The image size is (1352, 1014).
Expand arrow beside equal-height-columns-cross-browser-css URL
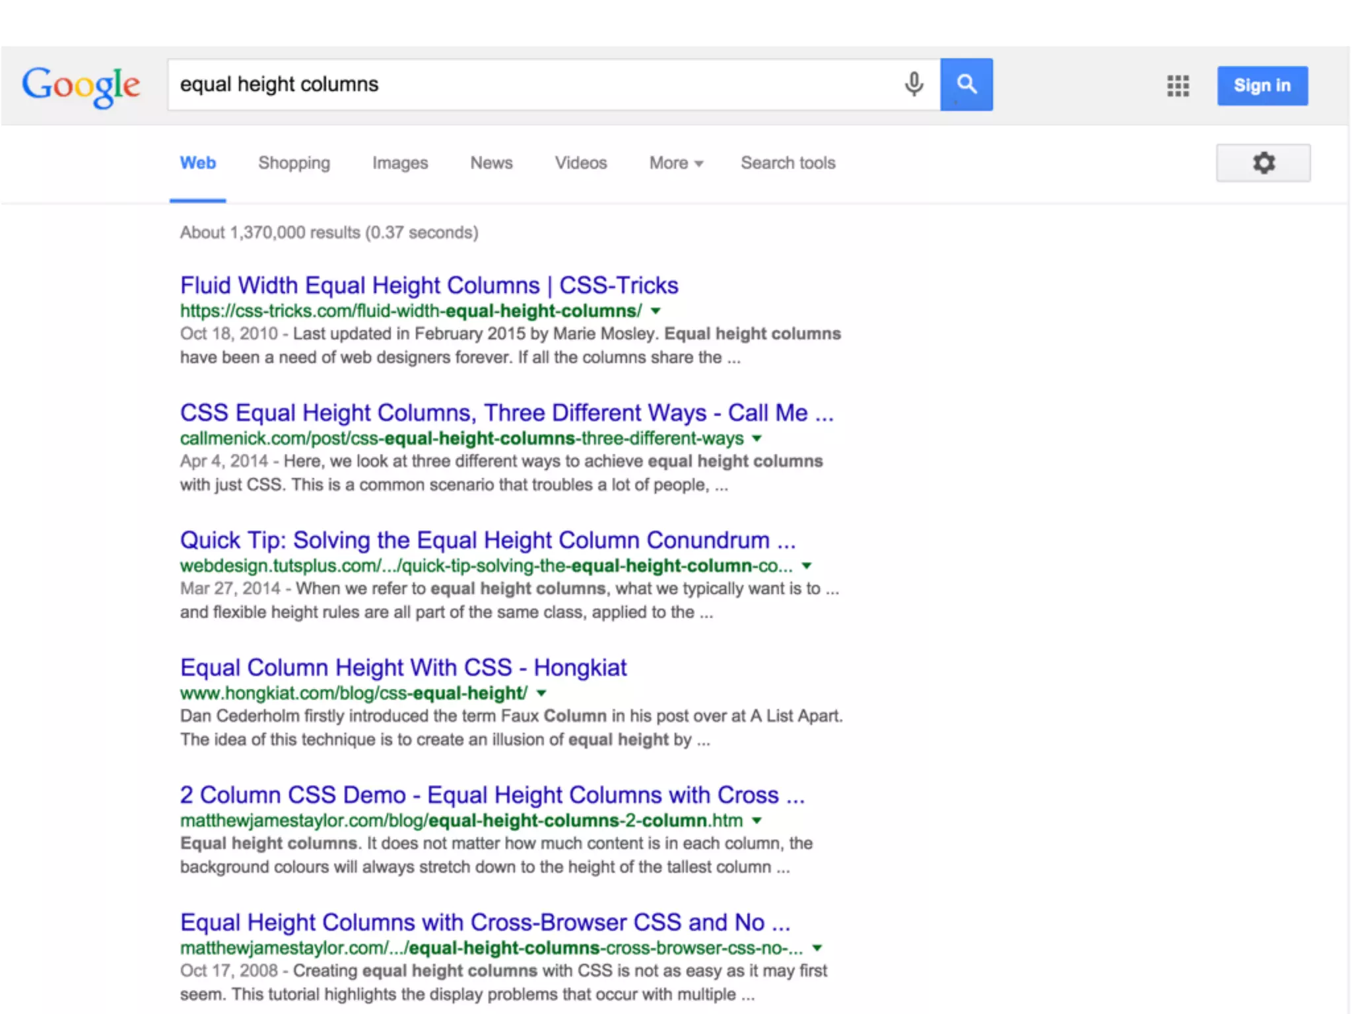point(817,948)
